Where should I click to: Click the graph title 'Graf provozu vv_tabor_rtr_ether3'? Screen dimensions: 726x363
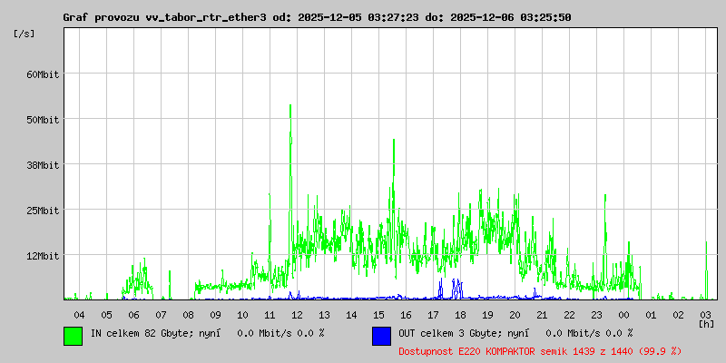(x=164, y=17)
